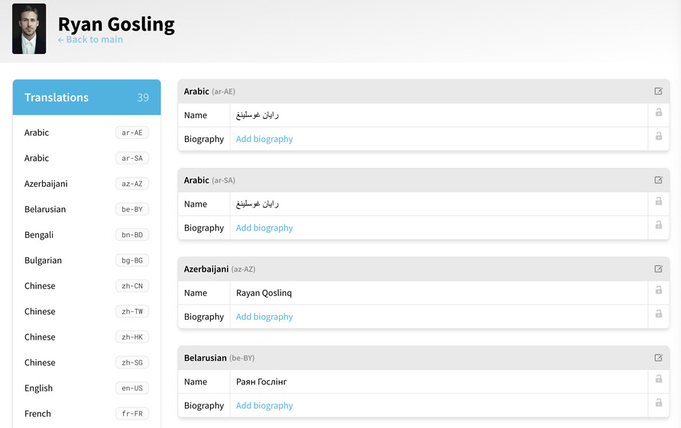The height and width of the screenshot is (428, 681).
Task: Click the Ryan Gosling page title
Action: click(116, 24)
